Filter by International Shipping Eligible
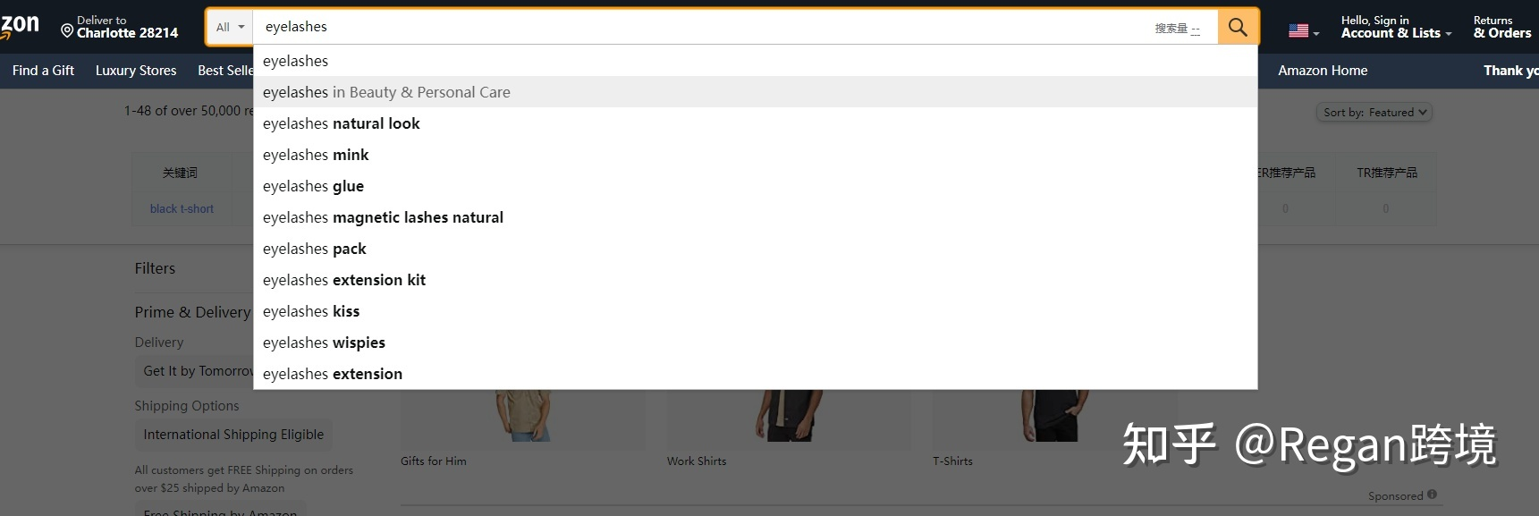The width and height of the screenshot is (1539, 516). point(233,435)
